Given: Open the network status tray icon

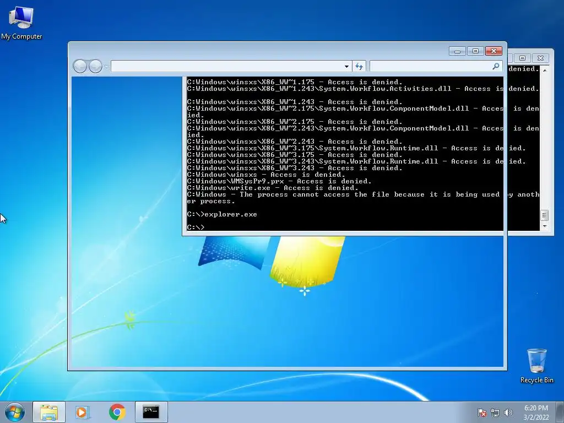Looking at the screenshot, I should (495, 413).
